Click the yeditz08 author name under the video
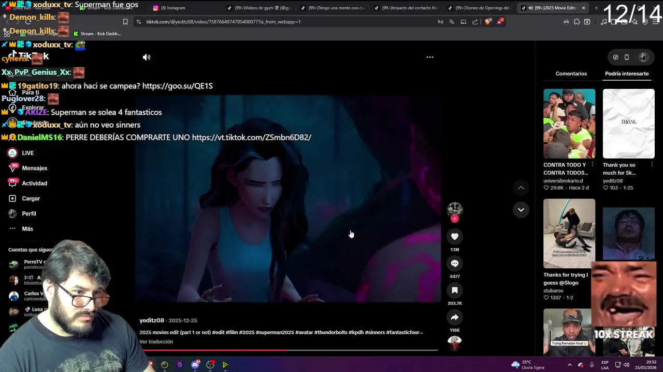This screenshot has width=663, height=372. (x=152, y=320)
